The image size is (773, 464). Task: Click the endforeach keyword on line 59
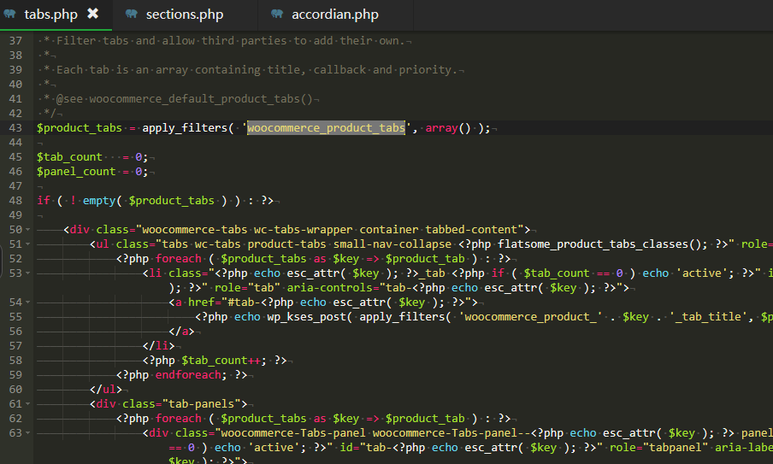pos(187,374)
